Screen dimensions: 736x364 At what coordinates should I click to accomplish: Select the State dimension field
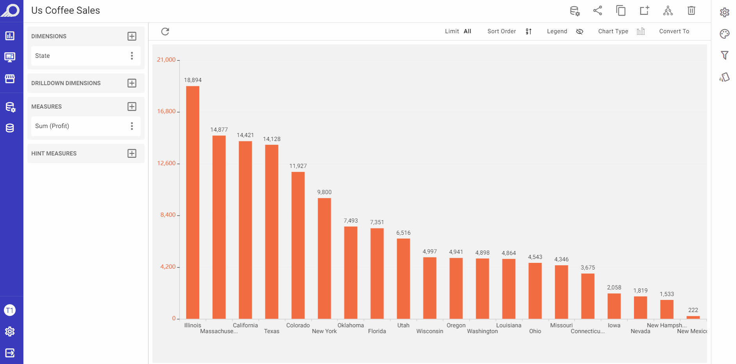click(x=86, y=56)
